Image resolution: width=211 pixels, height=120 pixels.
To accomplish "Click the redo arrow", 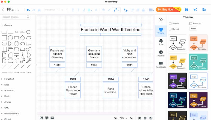I will click(34, 10).
